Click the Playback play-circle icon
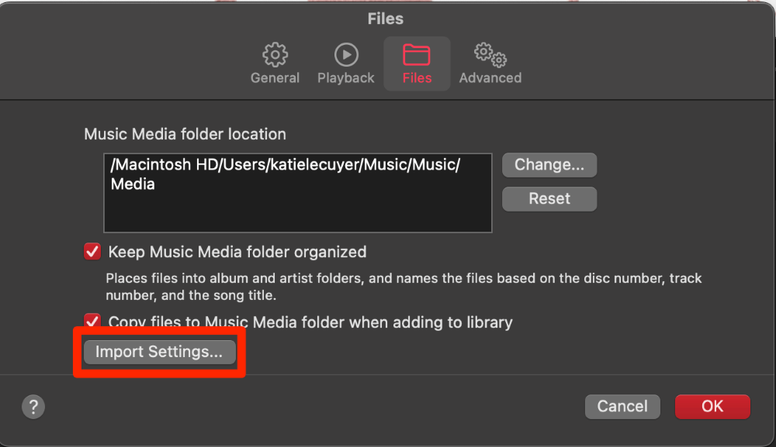The height and width of the screenshot is (447, 776). 345,55
